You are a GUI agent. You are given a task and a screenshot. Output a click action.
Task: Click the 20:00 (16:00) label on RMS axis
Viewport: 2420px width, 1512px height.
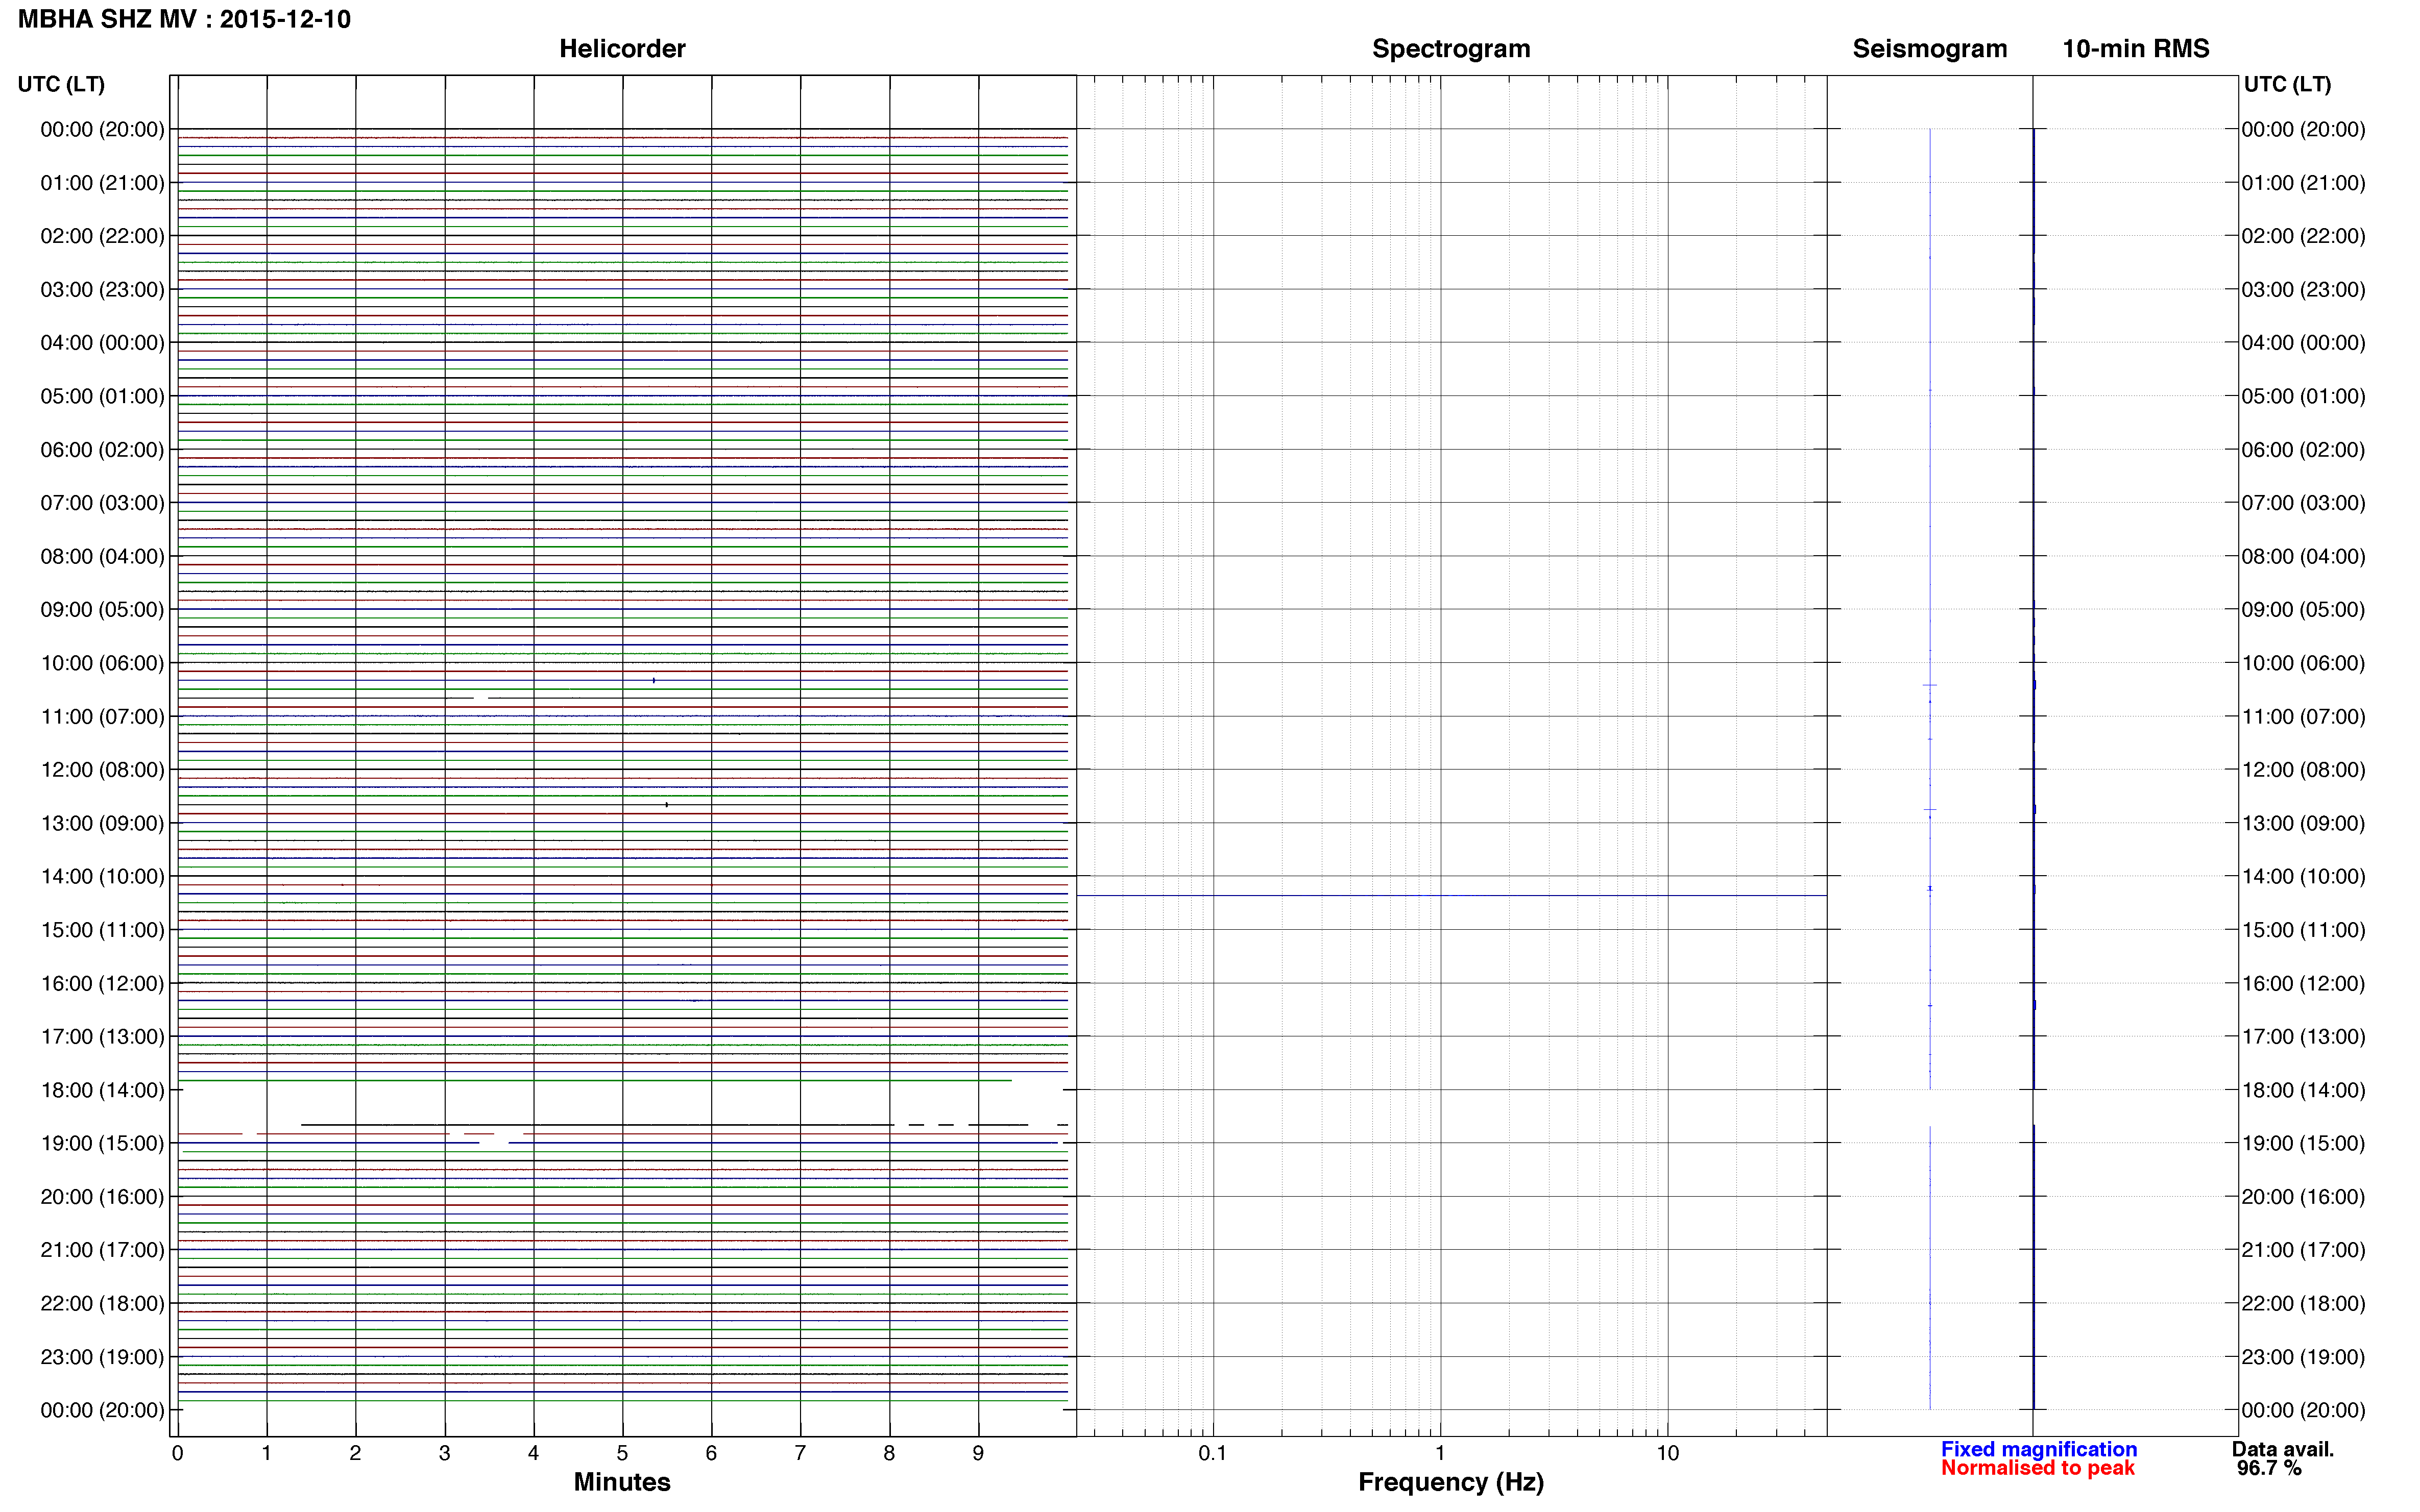pos(2303,1197)
